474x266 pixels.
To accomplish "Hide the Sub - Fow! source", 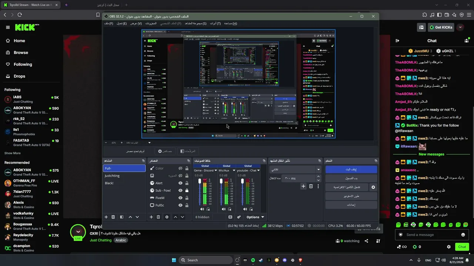I will click(180, 190).
